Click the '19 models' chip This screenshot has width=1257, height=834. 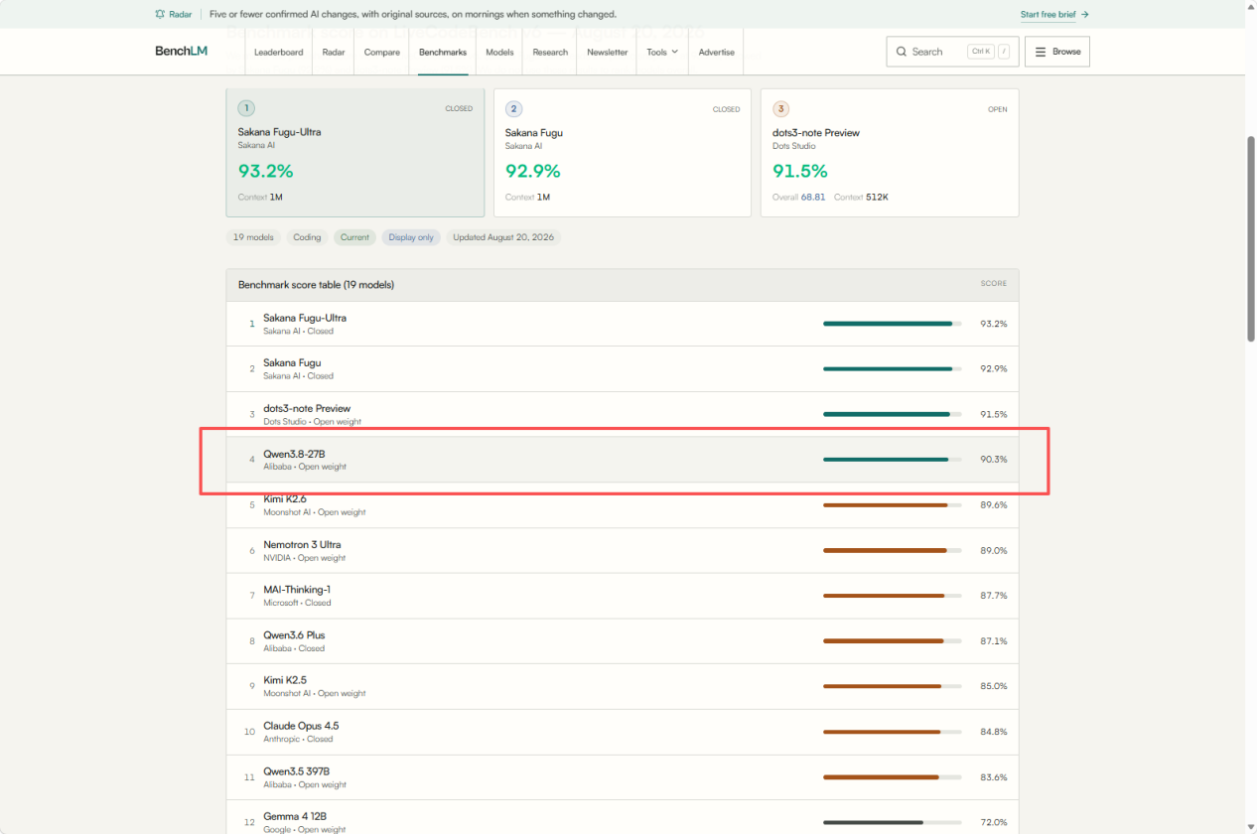[253, 237]
